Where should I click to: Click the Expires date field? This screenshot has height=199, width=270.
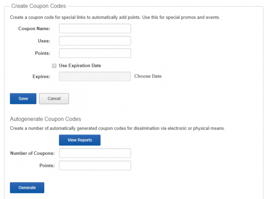95,76
